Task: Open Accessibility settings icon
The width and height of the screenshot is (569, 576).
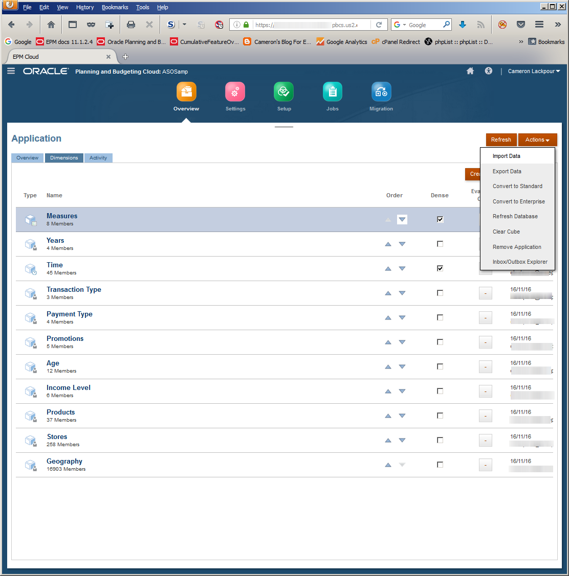Action: click(x=489, y=71)
